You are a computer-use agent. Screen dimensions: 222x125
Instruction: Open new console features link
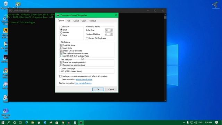[x=83, y=83]
